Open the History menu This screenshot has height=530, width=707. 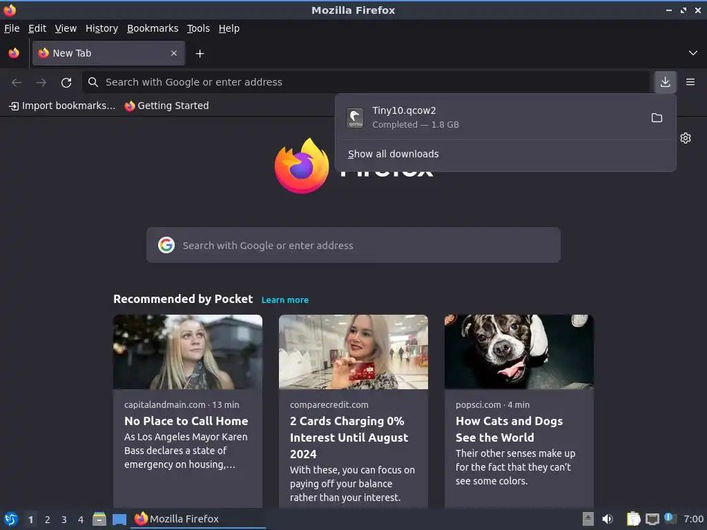pyautogui.click(x=101, y=28)
